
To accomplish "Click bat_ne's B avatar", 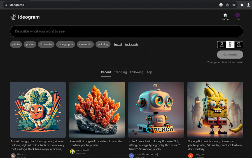I will (x=190, y=155).
